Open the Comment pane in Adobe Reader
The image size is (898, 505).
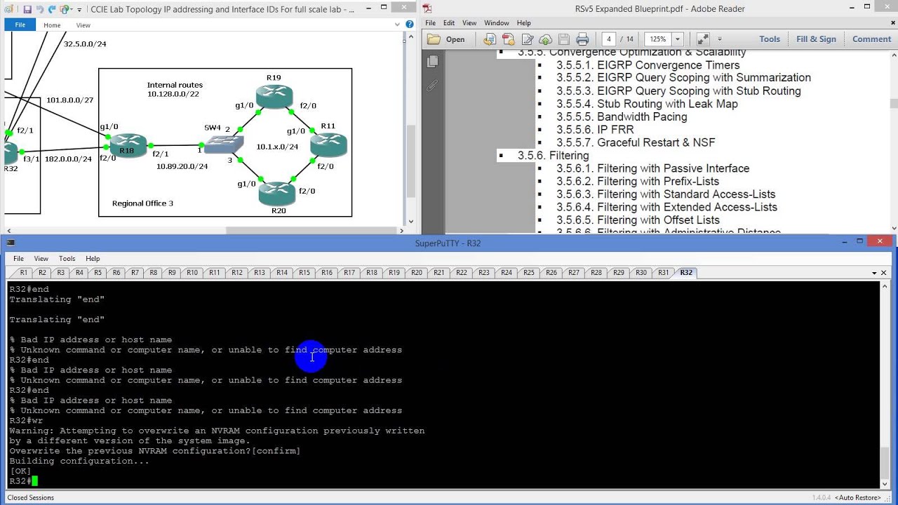point(871,39)
